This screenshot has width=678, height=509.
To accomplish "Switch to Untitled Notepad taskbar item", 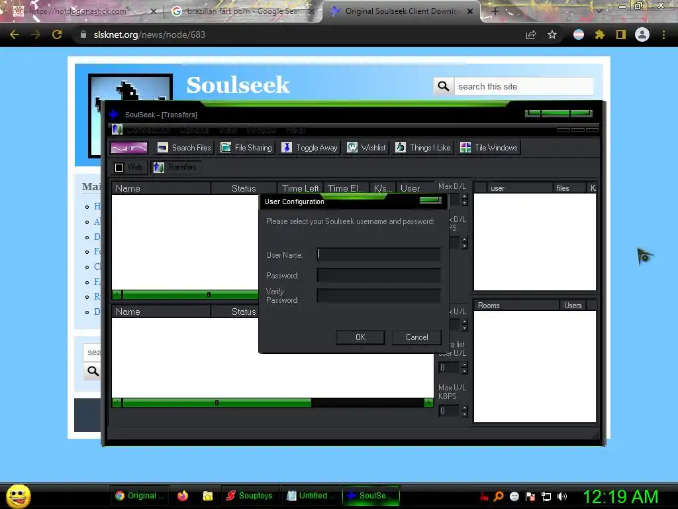I will (x=311, y=496).
